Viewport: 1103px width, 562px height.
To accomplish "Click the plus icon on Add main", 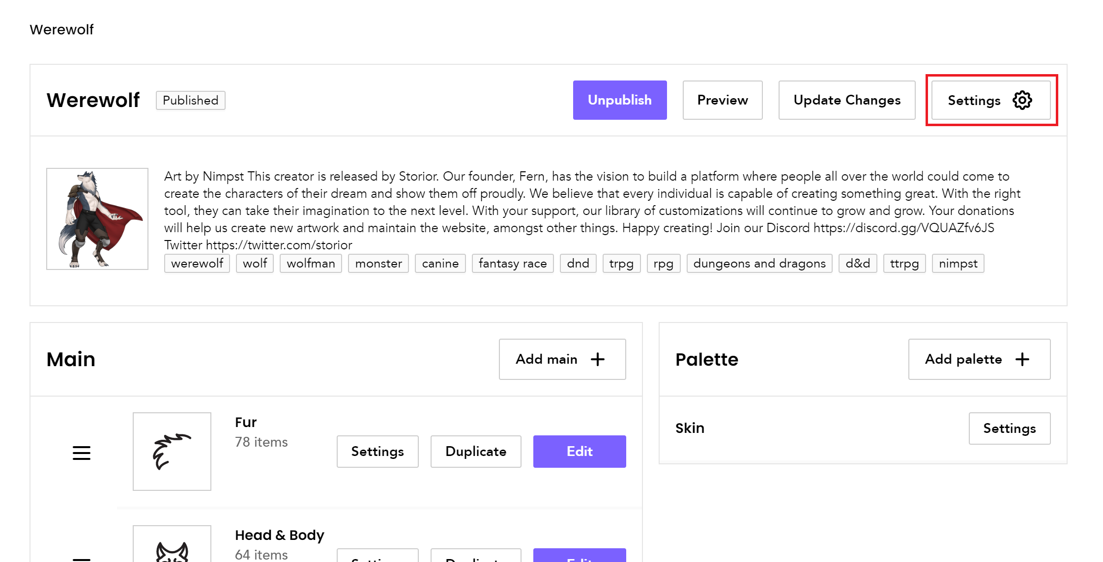I will (598, 359).
